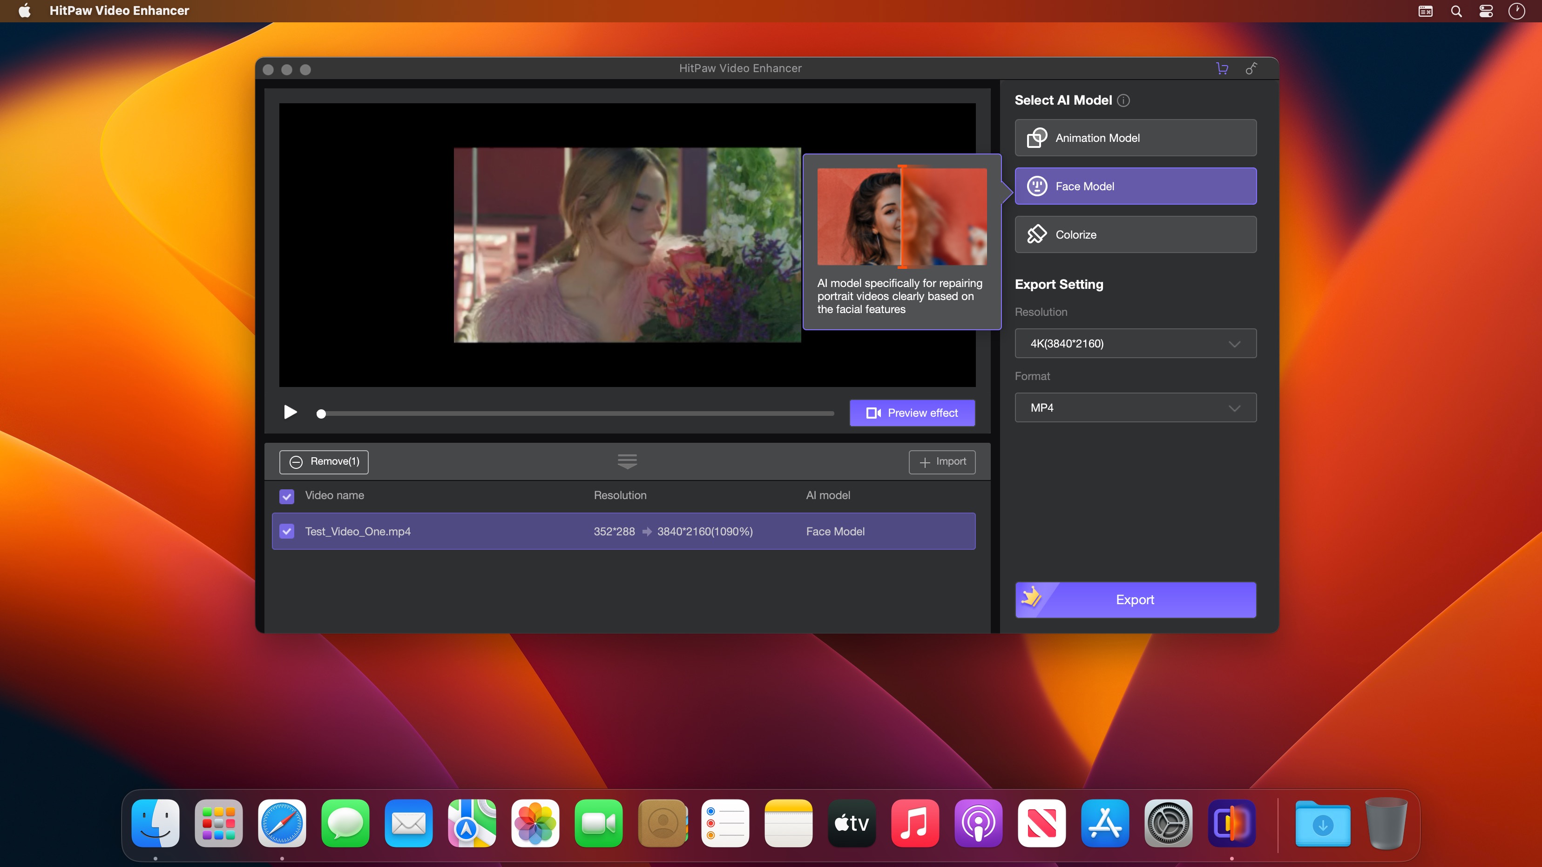The height and width of the screenshot is (867, 1542).
Task: Toggle the Video name select-all checkbox
Action: click(x=287, y=496)
